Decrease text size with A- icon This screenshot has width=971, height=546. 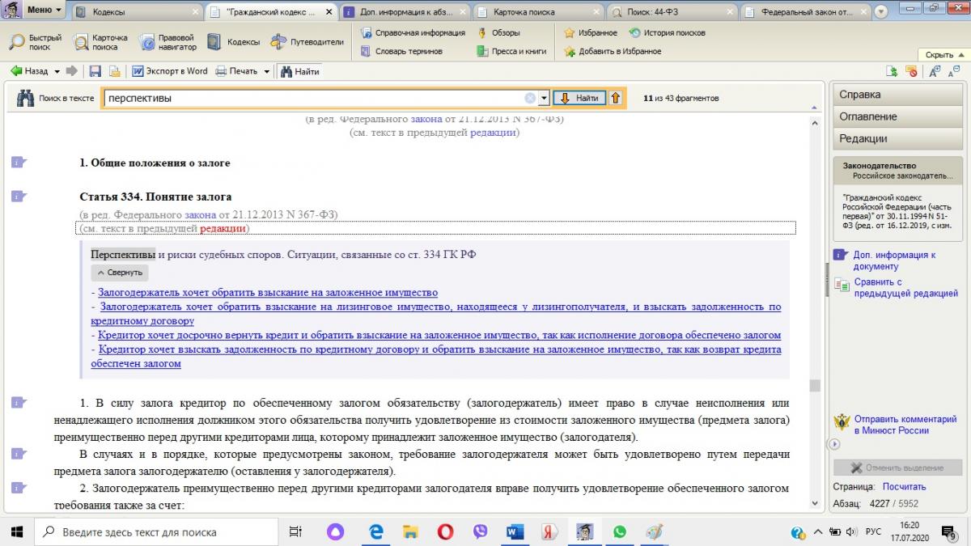(x=952, y=71)
